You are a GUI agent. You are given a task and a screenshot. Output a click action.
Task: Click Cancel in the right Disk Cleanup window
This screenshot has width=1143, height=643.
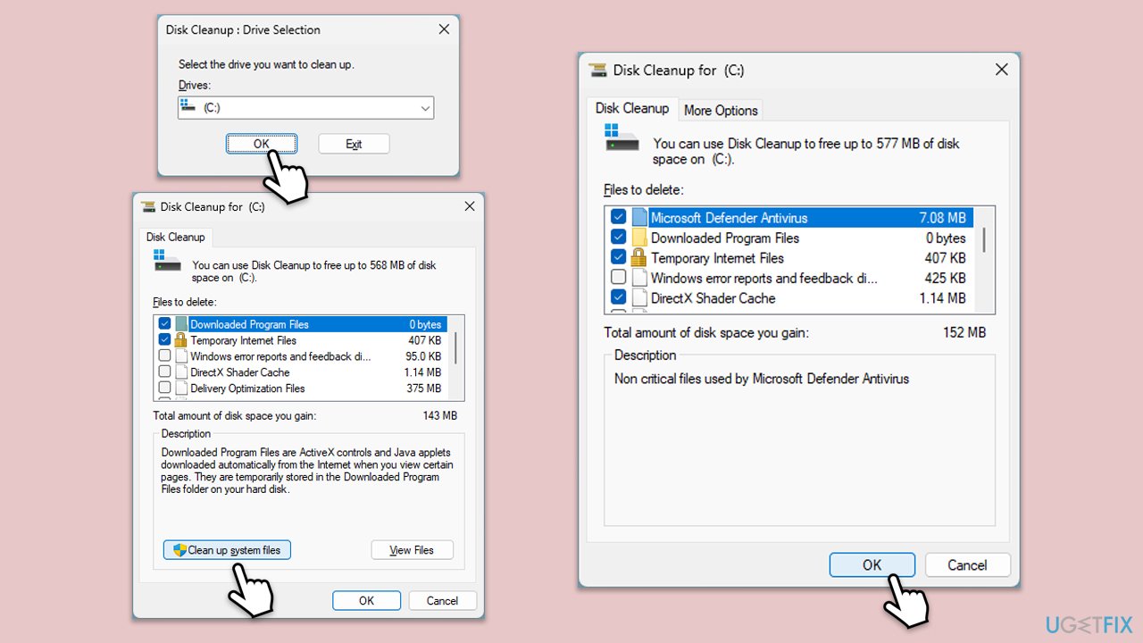967,564
